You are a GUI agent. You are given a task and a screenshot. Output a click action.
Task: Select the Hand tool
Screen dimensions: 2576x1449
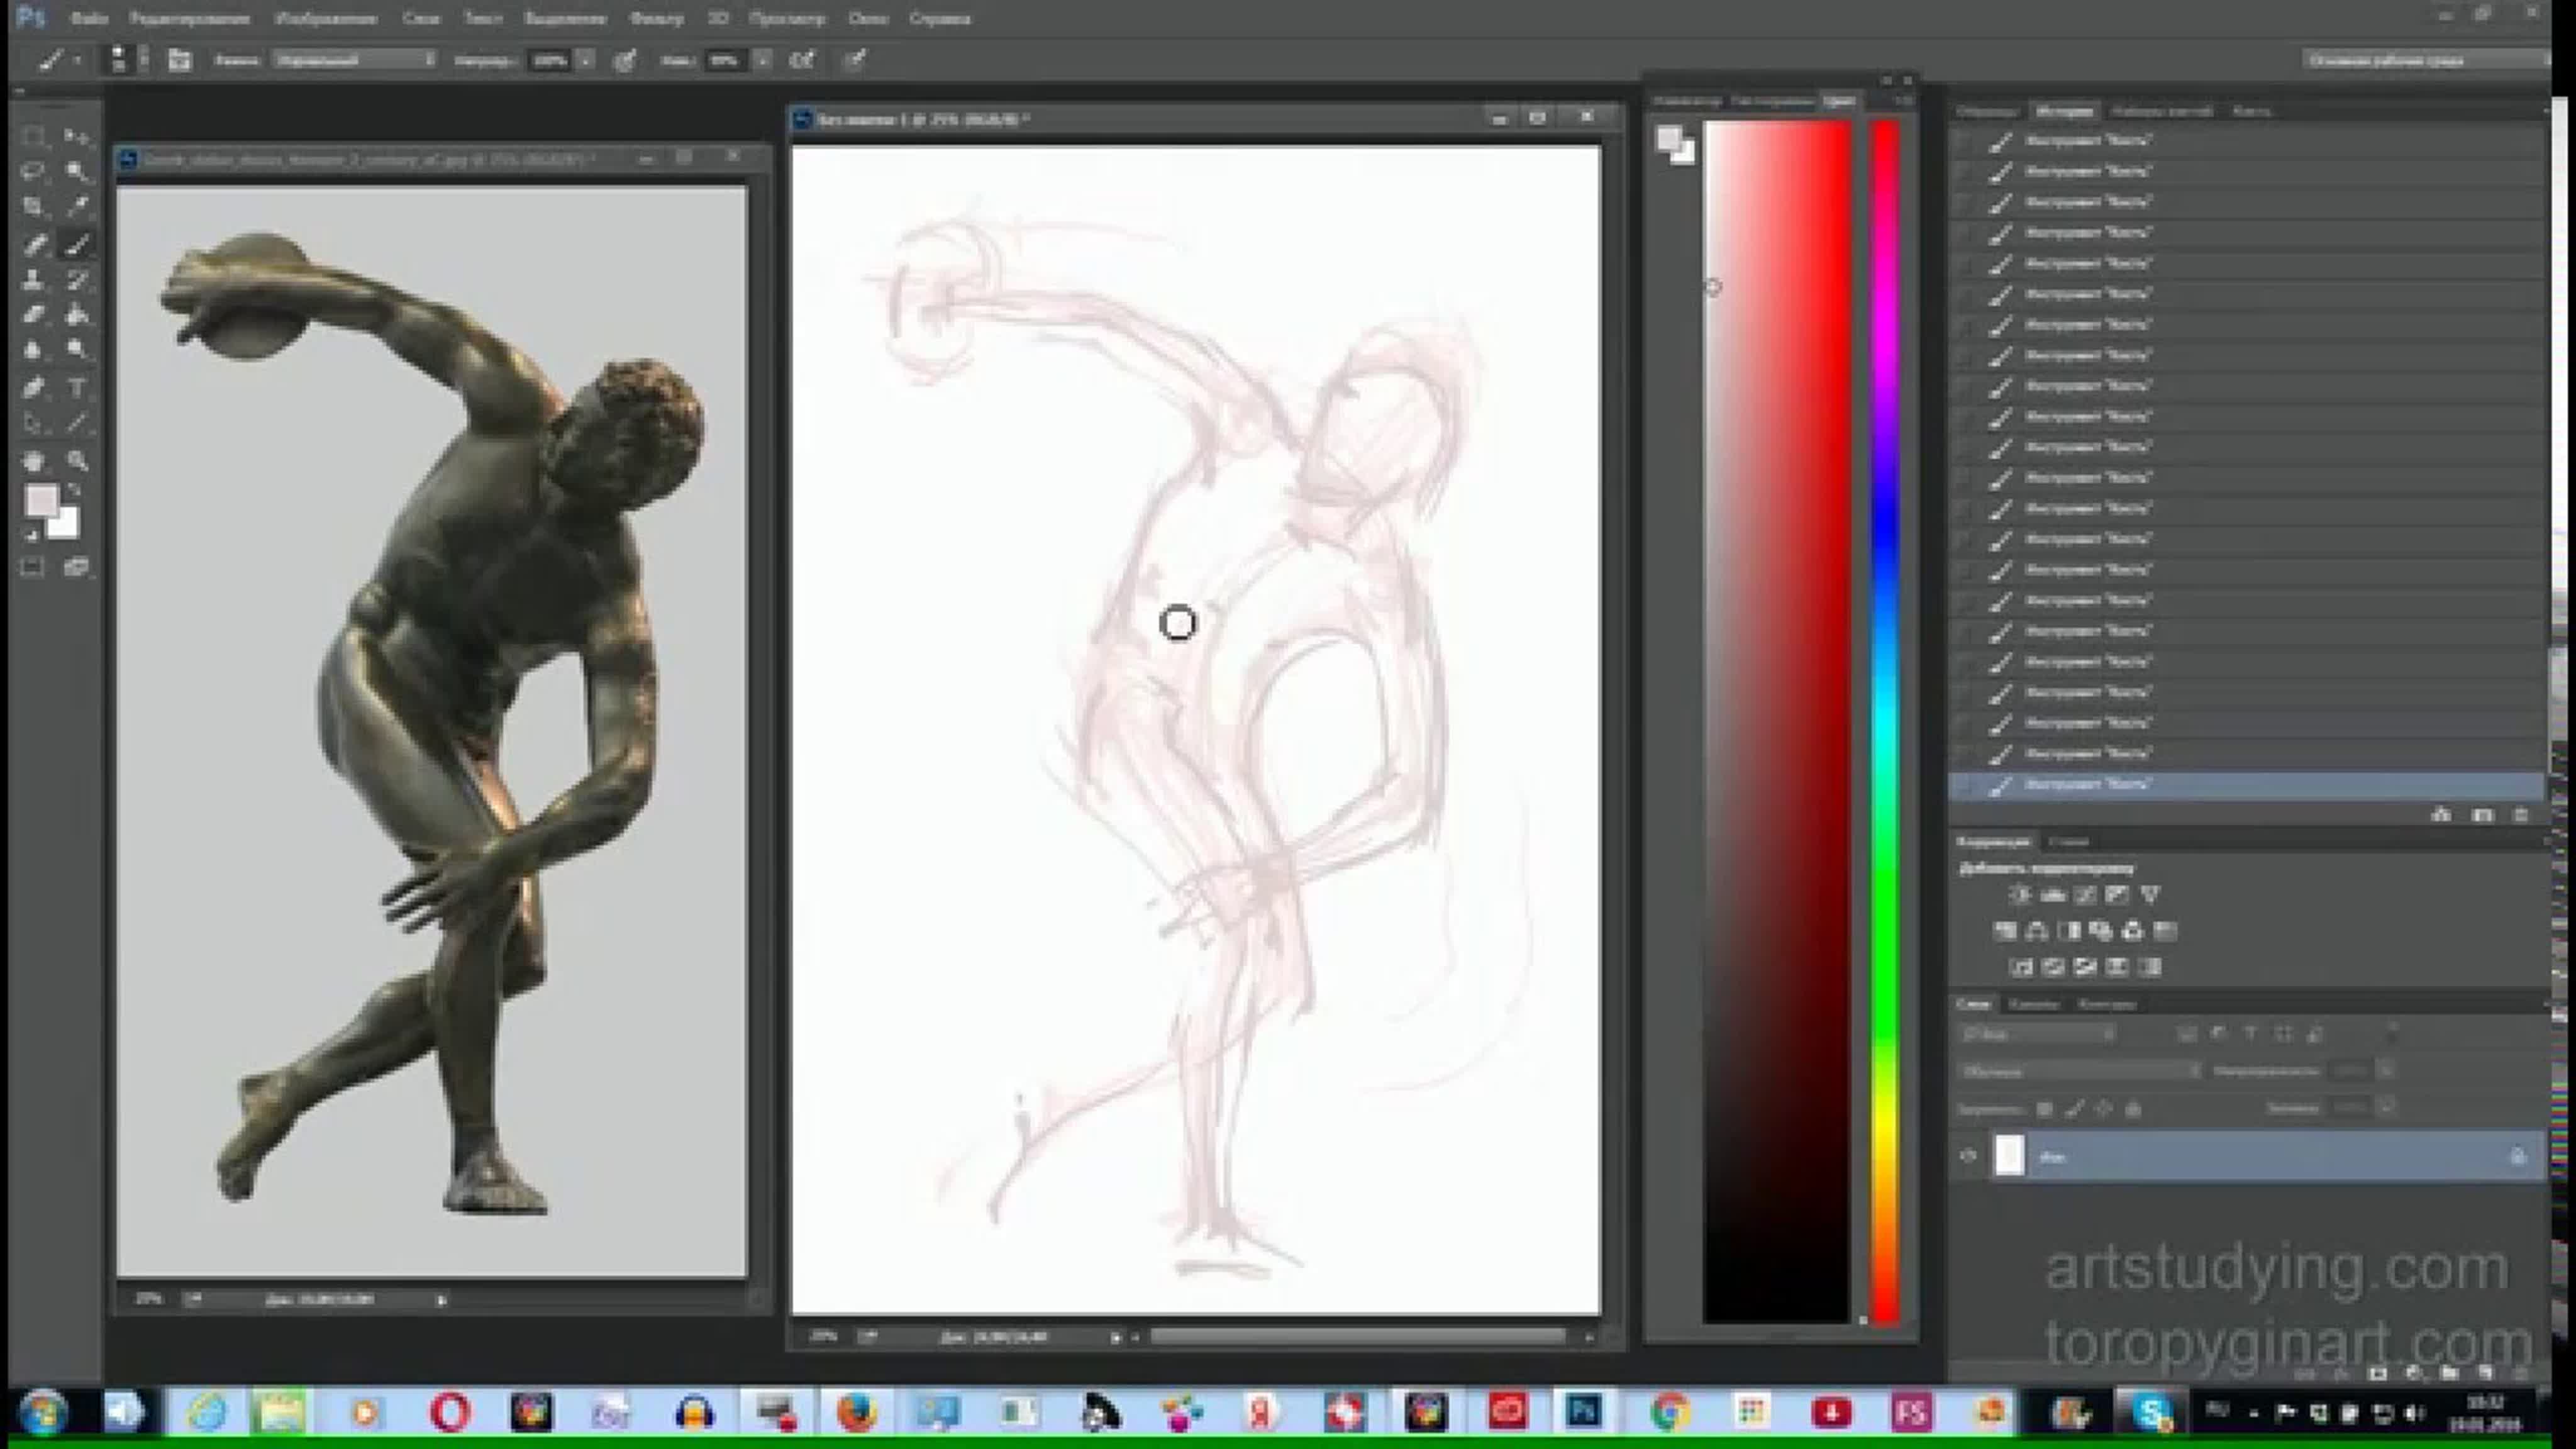pyautogui.click(x=33, y=461)
